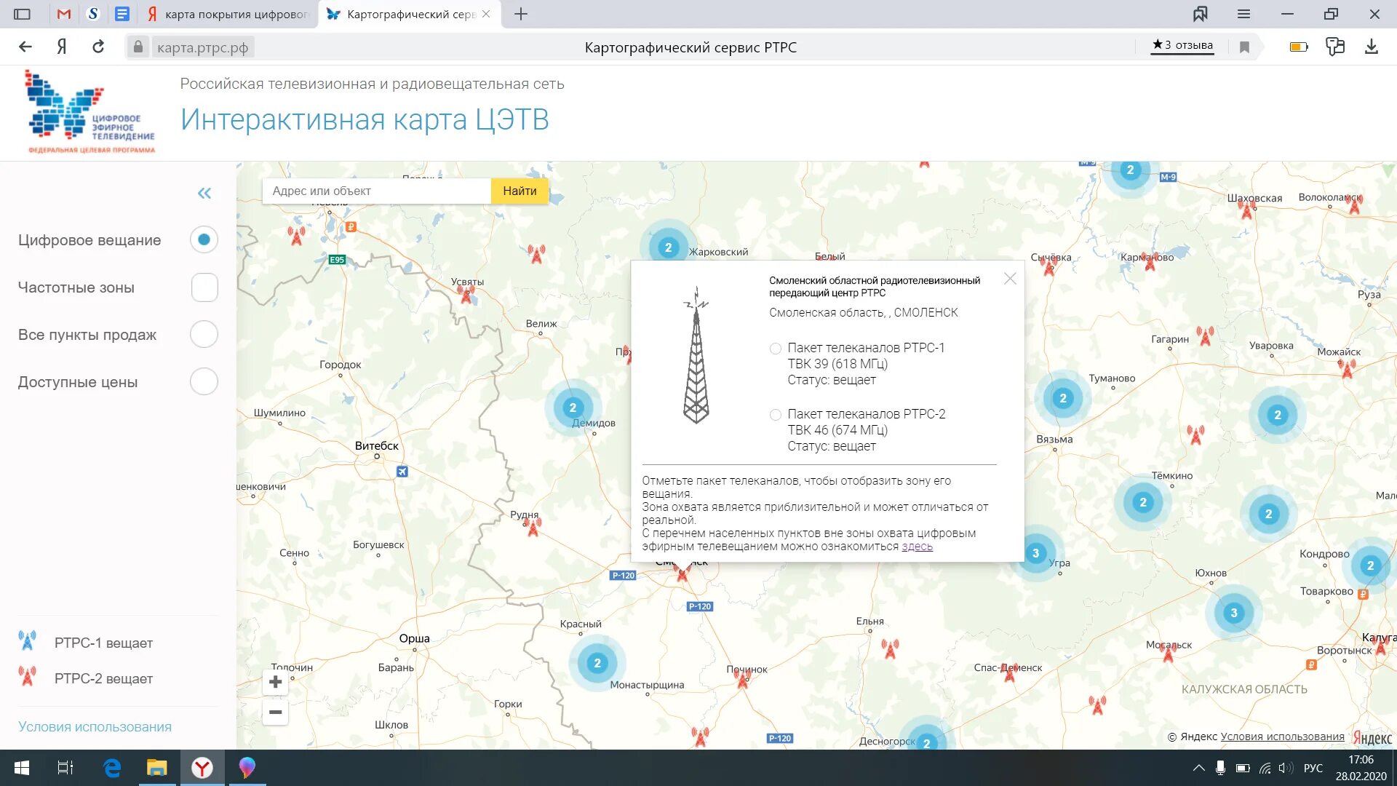Open Яндекс Условия использования map link
The width and height of the screenshot is (1397, 786).
[x=1282, y=737]
